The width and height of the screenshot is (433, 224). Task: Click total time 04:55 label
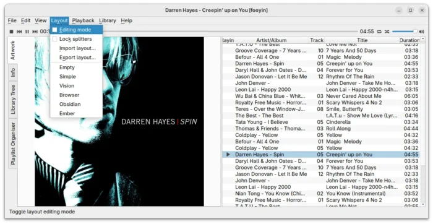367,32
